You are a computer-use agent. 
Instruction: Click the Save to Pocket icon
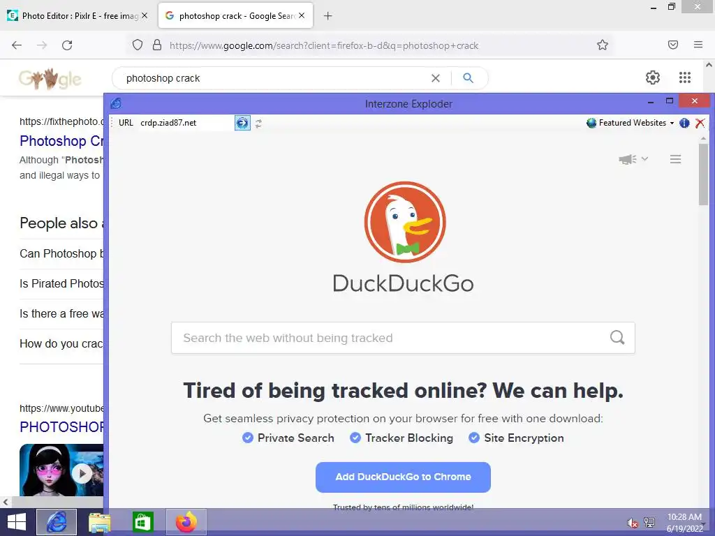coord(673,45)
